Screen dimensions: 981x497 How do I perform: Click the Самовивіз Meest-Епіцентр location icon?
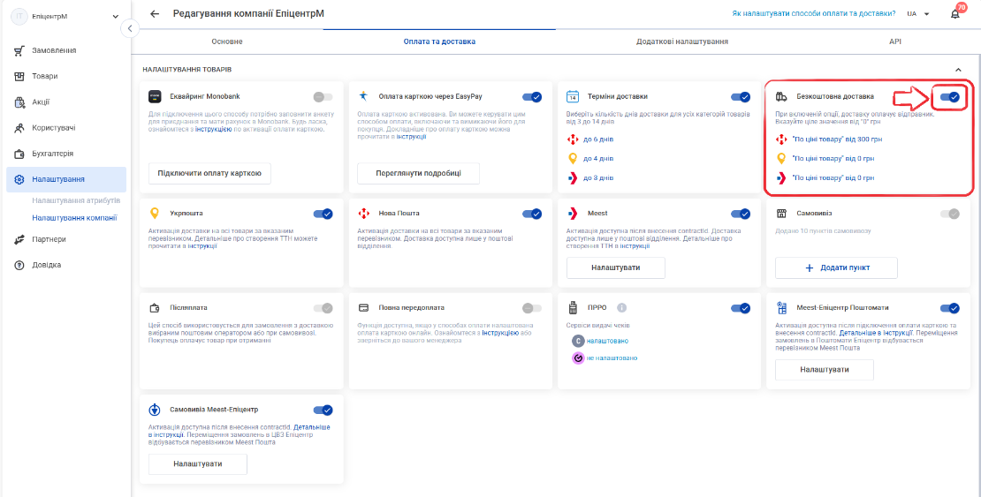coord(155,410)
